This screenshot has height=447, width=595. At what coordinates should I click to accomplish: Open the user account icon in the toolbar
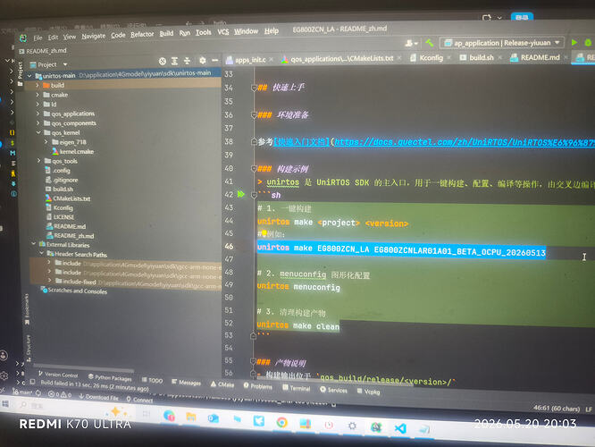[x=411, y=43]
